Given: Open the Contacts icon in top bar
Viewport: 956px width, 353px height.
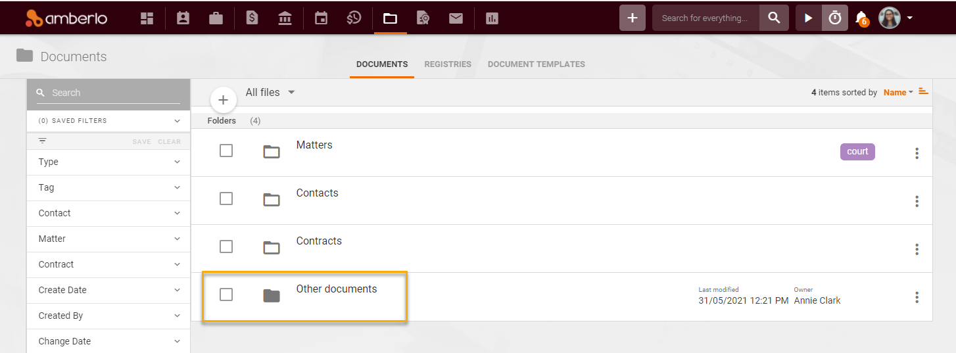Looking at the screenshot, I should click(x=183, y=18).
